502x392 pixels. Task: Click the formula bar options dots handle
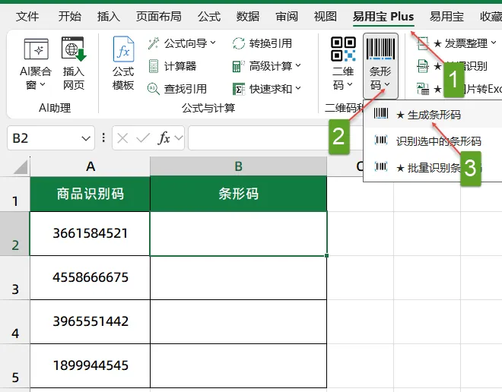(103, 138)
